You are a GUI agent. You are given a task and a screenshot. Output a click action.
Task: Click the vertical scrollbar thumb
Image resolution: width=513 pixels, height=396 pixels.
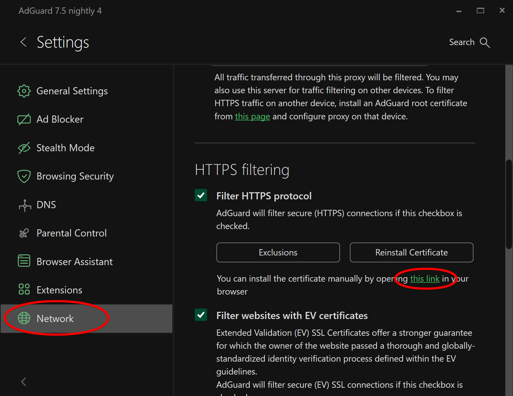tap(509, 204)
